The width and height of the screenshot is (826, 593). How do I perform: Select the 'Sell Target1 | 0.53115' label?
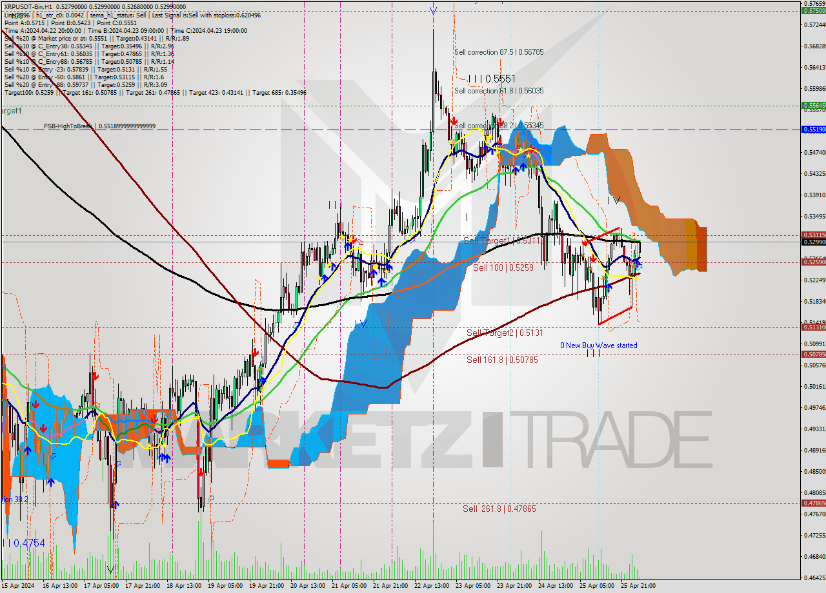pyautogui.click(x=505, y=240)
